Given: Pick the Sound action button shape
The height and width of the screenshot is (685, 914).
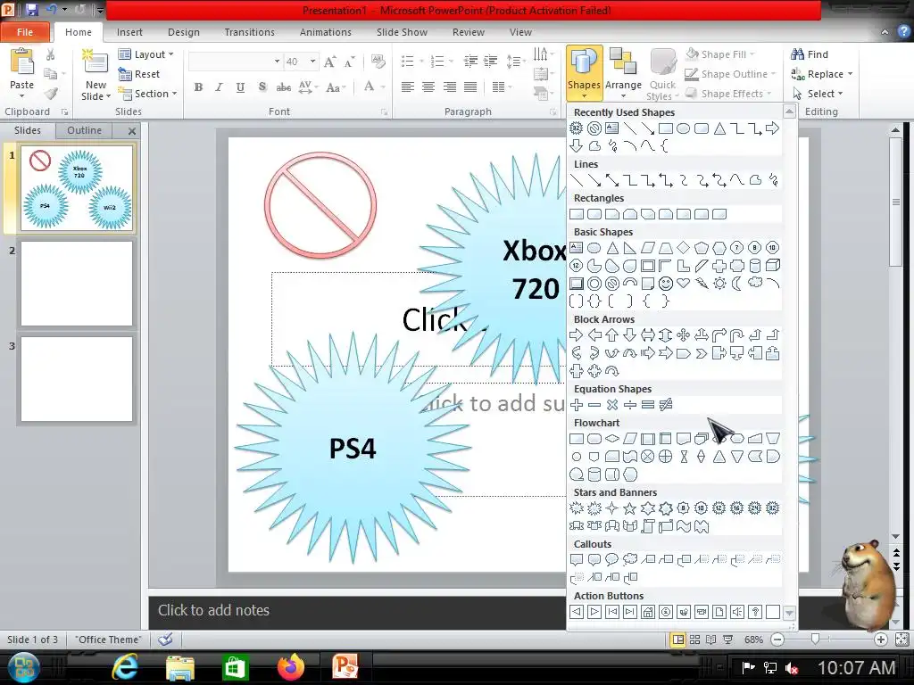Looking at the screenshot, I should click(x=736, y=612).
